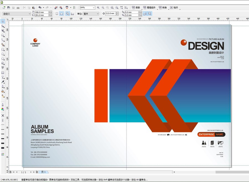Click the DESIGN title text on canvas
The width and height of the screenshot is (249, 182).
tap(206, 46)
